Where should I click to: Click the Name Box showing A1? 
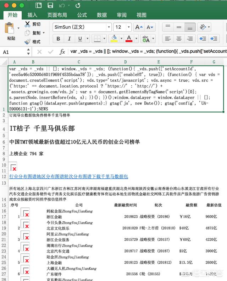point(13,52)
